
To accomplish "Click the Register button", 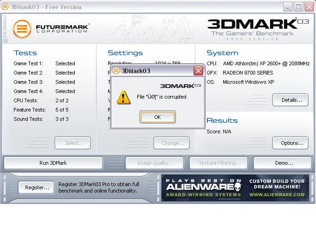I will 36,187.
